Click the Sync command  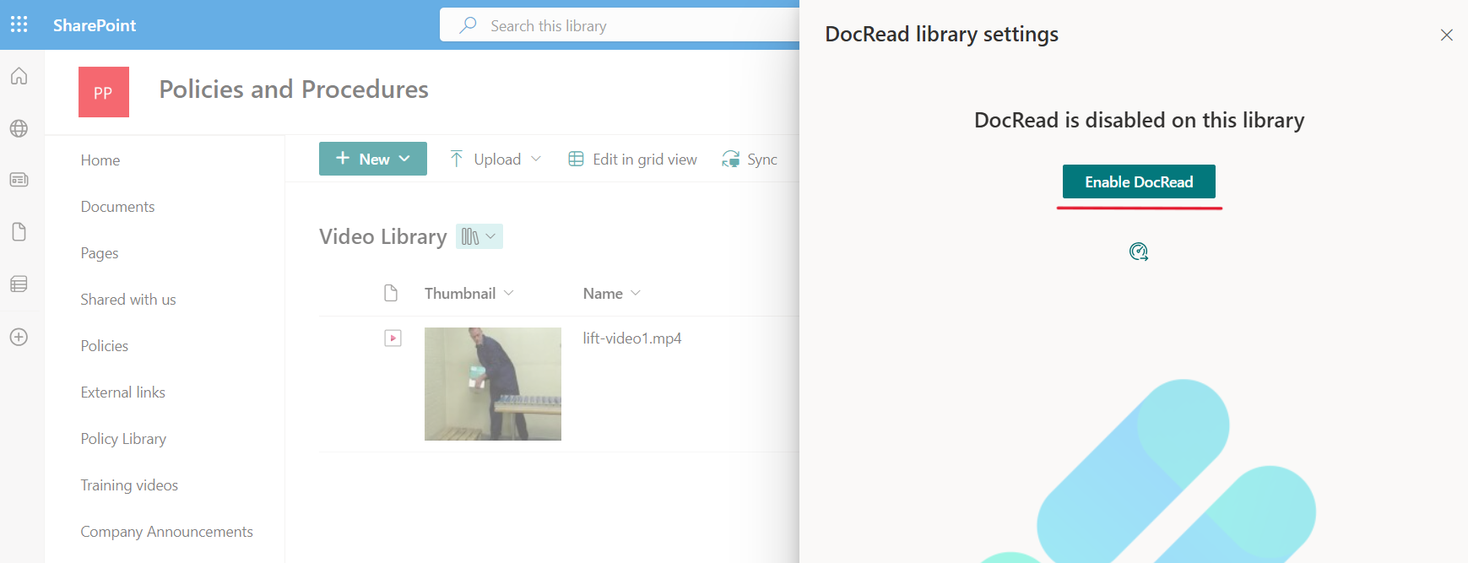click(x=750, y=159)
